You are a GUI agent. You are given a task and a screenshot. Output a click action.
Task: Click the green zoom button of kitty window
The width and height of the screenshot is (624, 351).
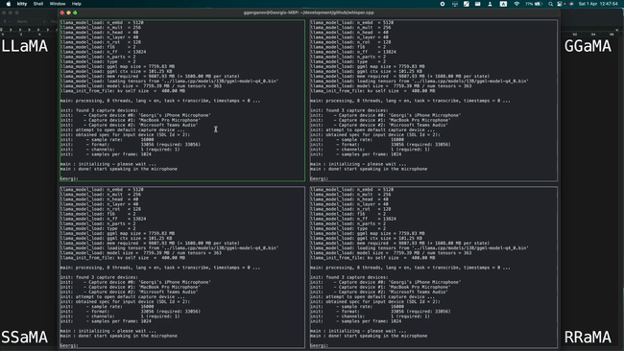(x=75, y=12)
